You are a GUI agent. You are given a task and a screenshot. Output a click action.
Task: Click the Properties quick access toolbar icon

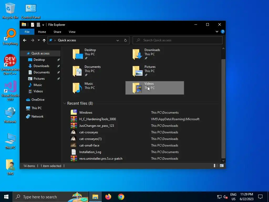pos(32,25)
